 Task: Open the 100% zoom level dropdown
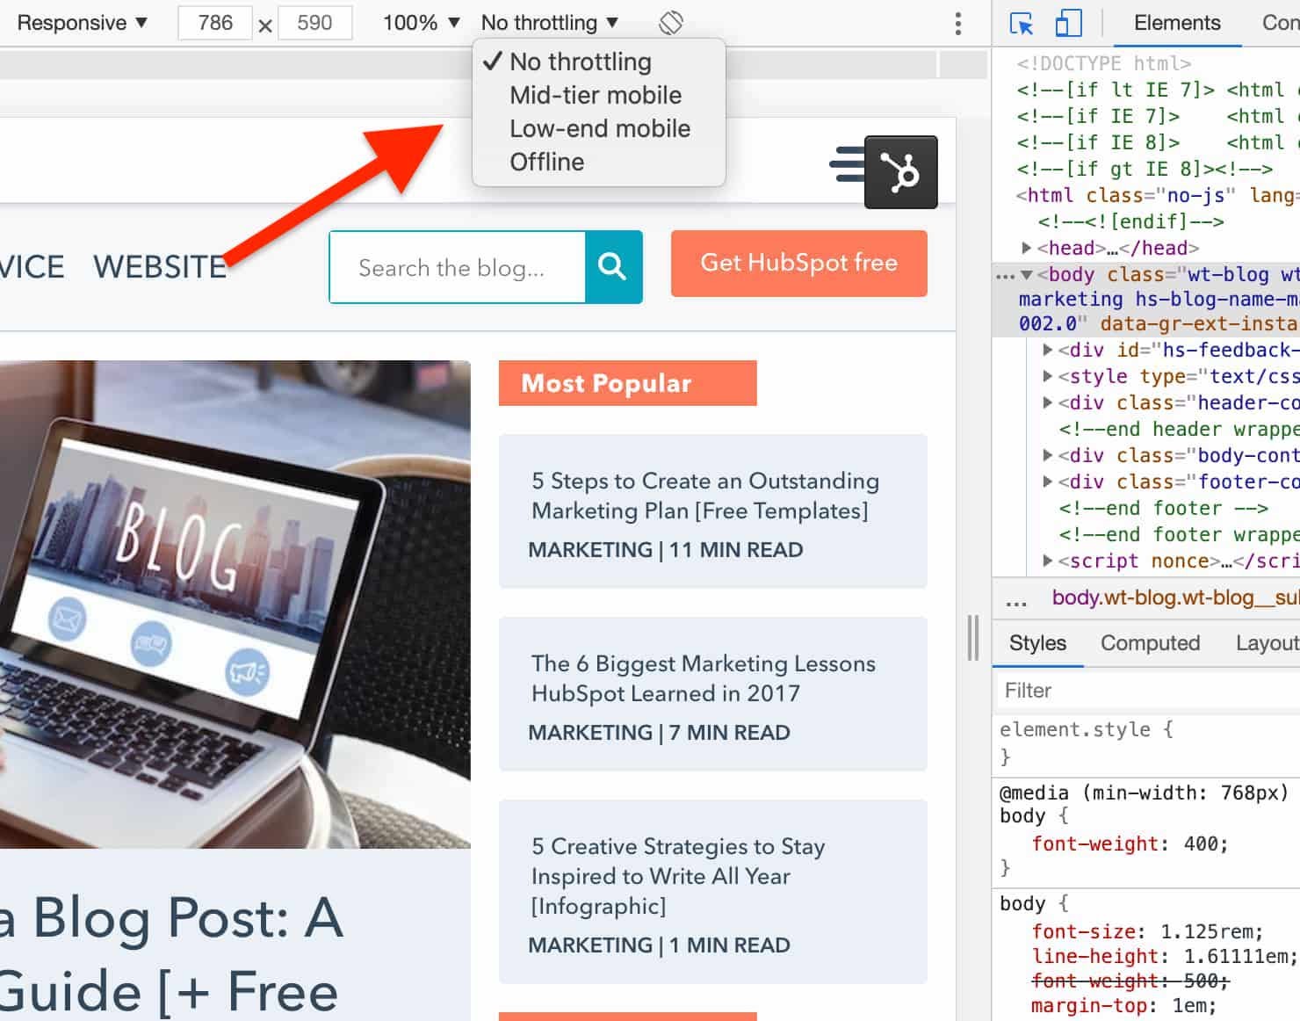[420, 22]
